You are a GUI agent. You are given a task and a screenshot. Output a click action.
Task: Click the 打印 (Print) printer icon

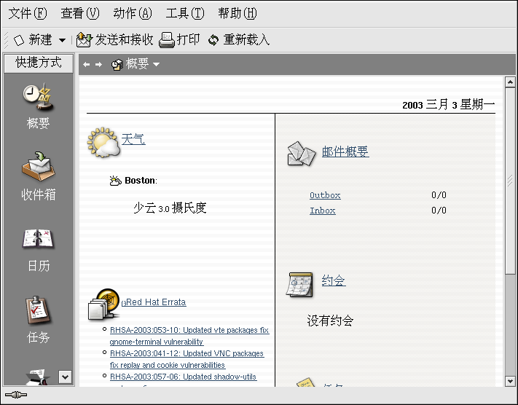[x=167, y=39]
